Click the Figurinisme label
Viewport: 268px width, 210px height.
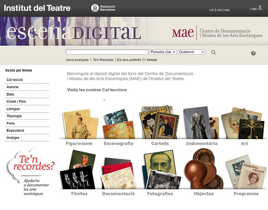(x=79, y=144)
